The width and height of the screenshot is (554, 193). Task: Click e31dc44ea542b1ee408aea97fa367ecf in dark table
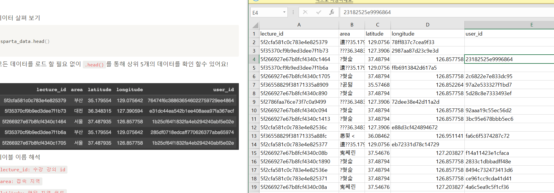tap(191, 111)
